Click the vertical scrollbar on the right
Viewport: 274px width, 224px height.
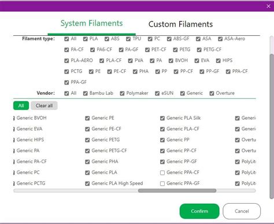coord(272,126)
